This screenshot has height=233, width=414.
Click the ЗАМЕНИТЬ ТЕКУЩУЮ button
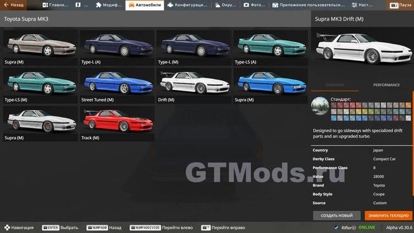coord(388,216)
